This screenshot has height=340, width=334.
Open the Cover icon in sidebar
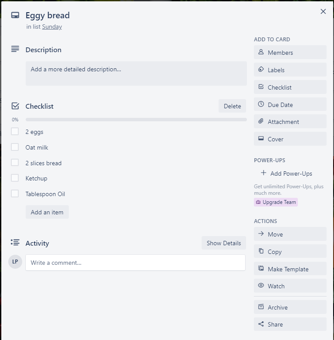[x=261, y=139]
